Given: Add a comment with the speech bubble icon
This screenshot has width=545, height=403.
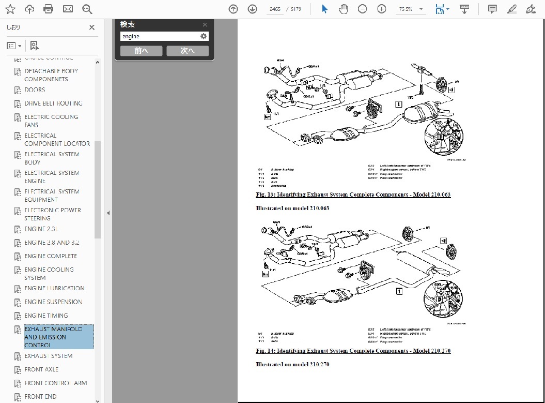Looking at the screenshot, I should 492,9.
